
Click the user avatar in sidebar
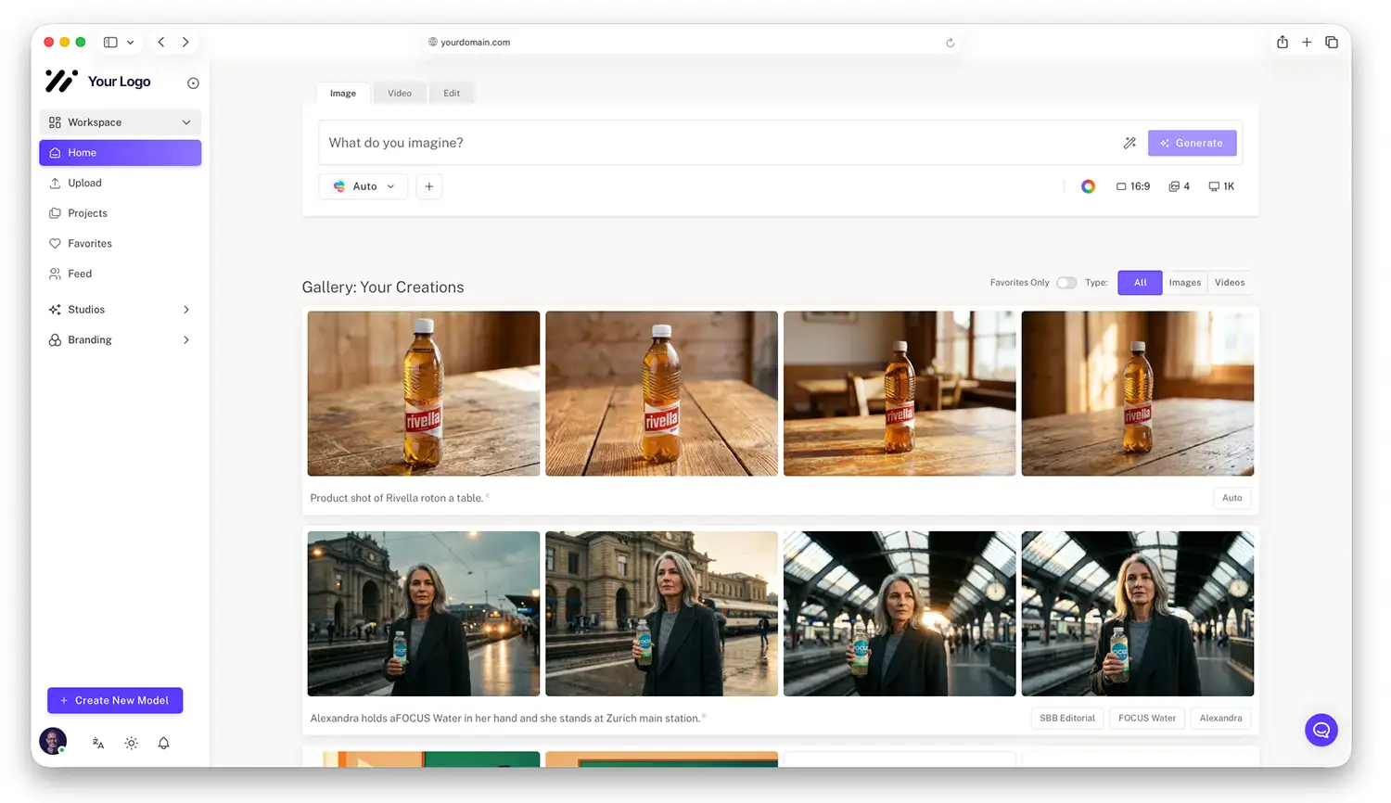coord(53,742)
